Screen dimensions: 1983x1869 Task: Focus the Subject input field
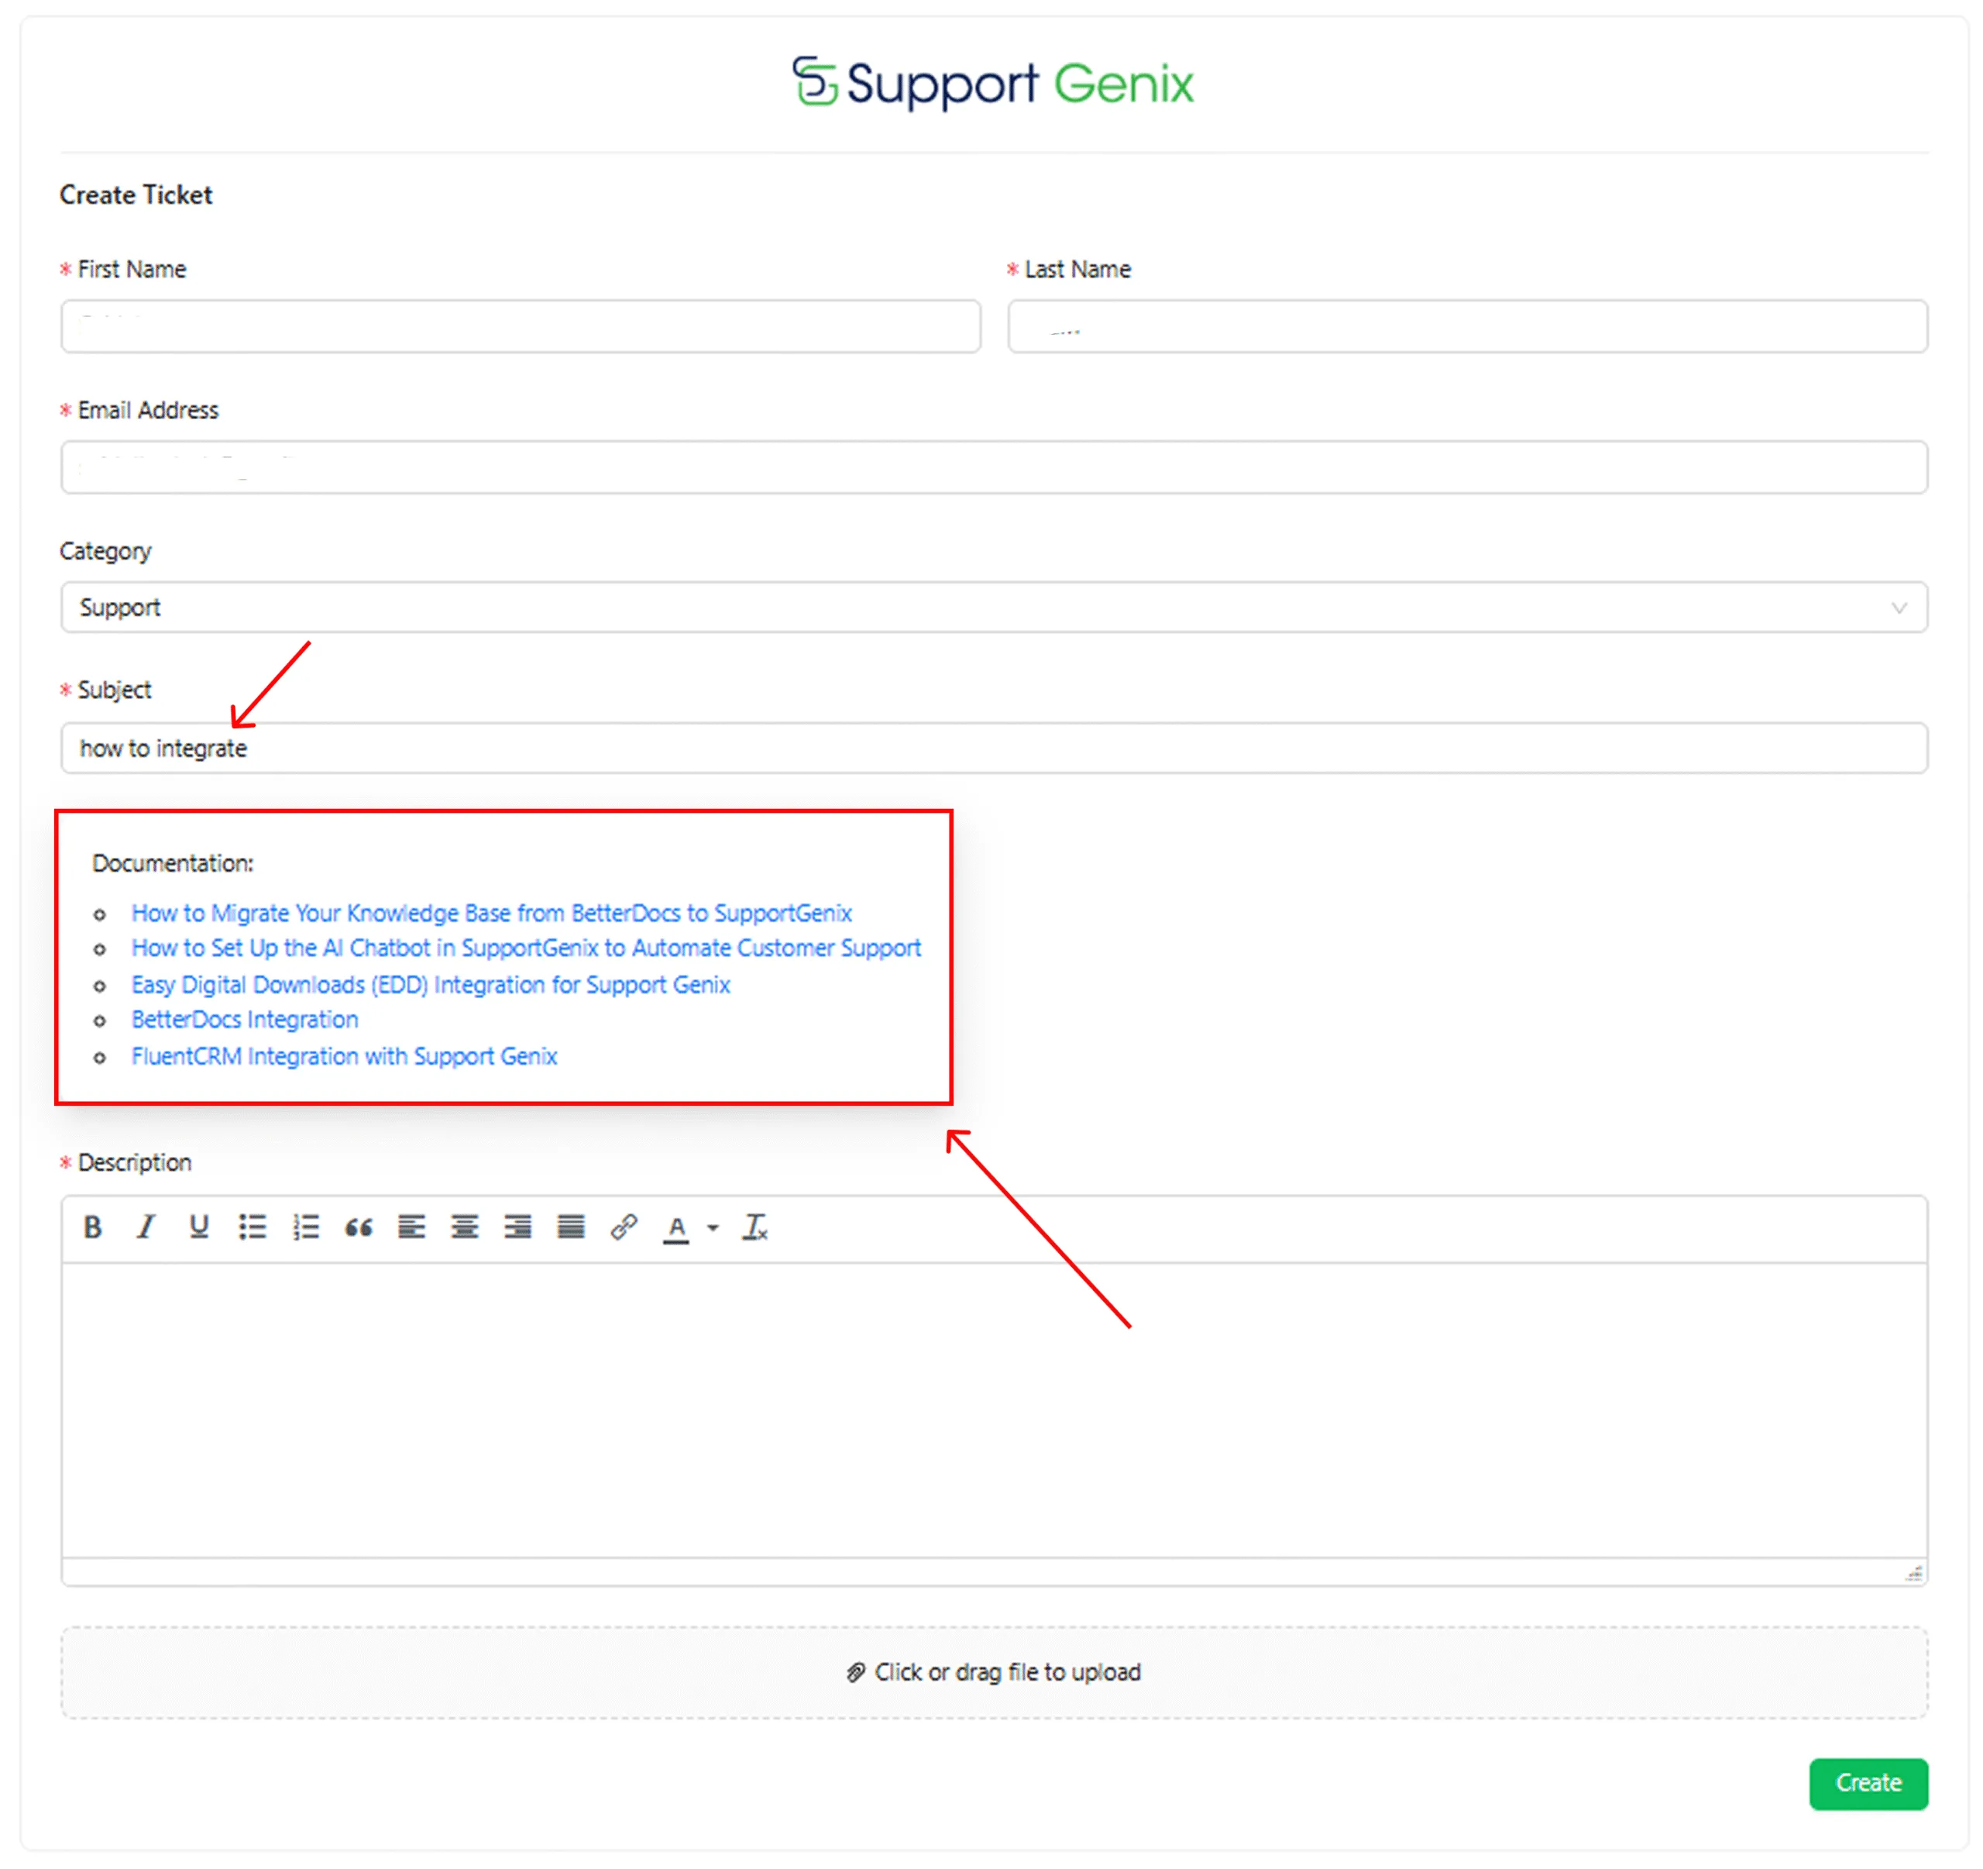click(x=994, y=749)
